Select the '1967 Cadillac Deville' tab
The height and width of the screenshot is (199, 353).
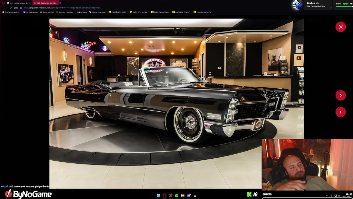(x=45, y=3)
